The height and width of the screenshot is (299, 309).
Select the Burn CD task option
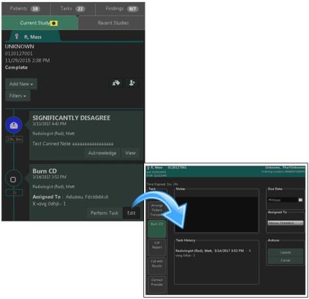pos(157,229)
